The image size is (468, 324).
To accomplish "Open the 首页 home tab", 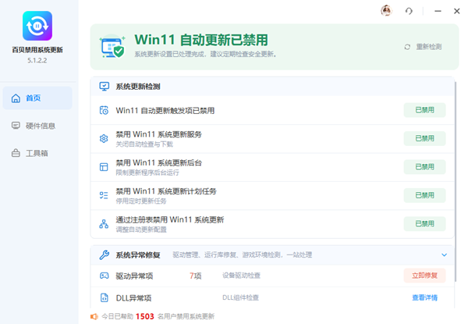I will 37,98.
